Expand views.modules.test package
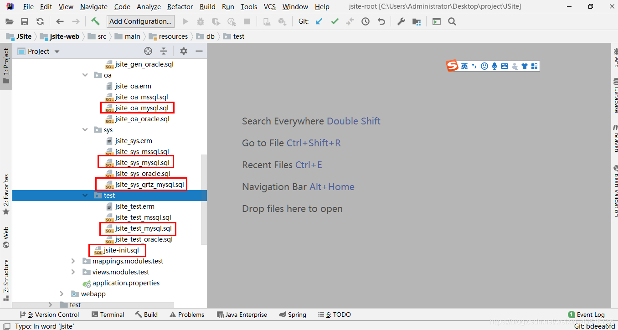Image resolution: width=618 pixels, height=330 pixels. 73,272
